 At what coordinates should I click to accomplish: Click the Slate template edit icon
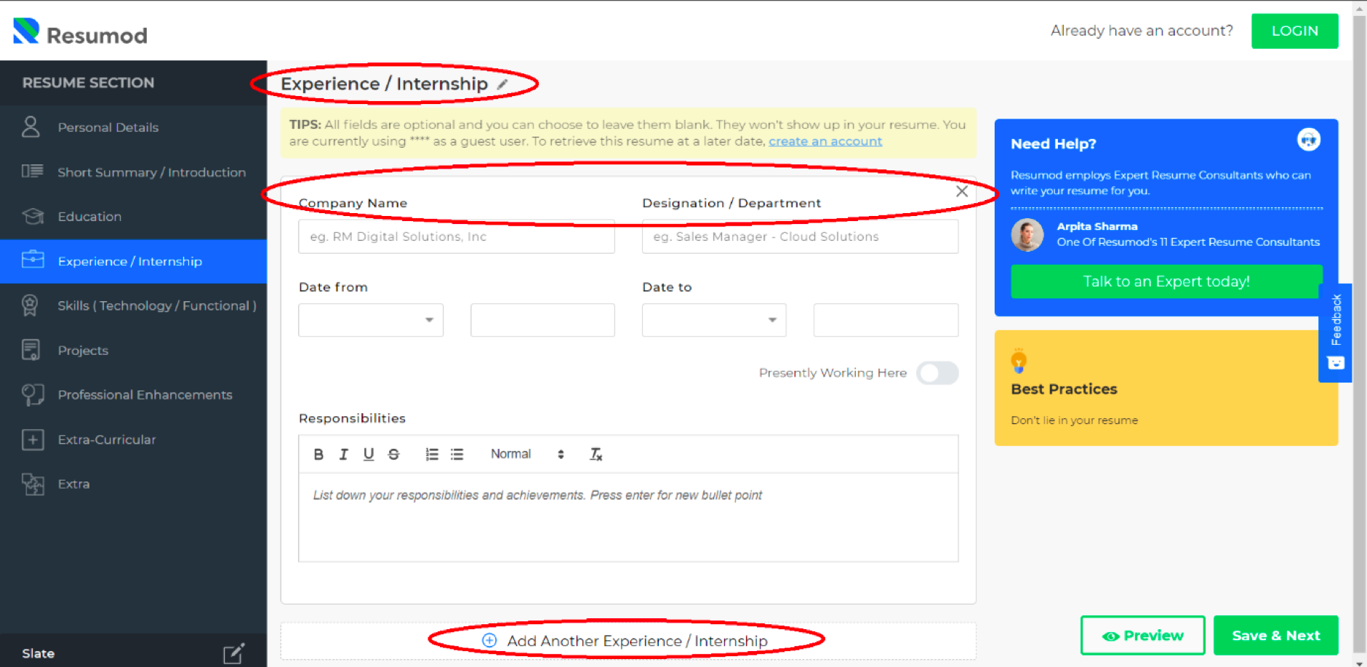[x=233, y=653]
